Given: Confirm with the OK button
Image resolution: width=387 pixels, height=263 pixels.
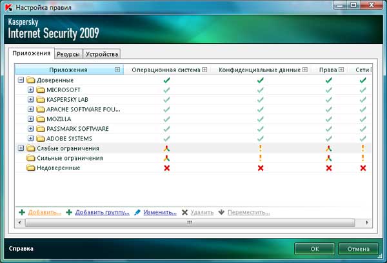Looking at the screenshot, I should (315, 249).
